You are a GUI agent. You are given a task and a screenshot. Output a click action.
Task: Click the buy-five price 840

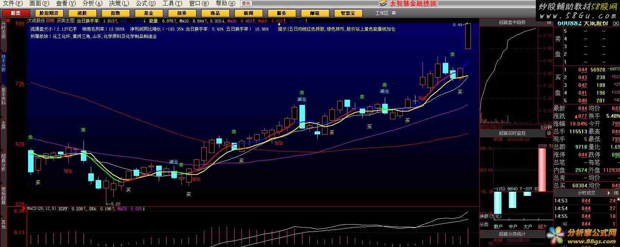coord(582,101)
